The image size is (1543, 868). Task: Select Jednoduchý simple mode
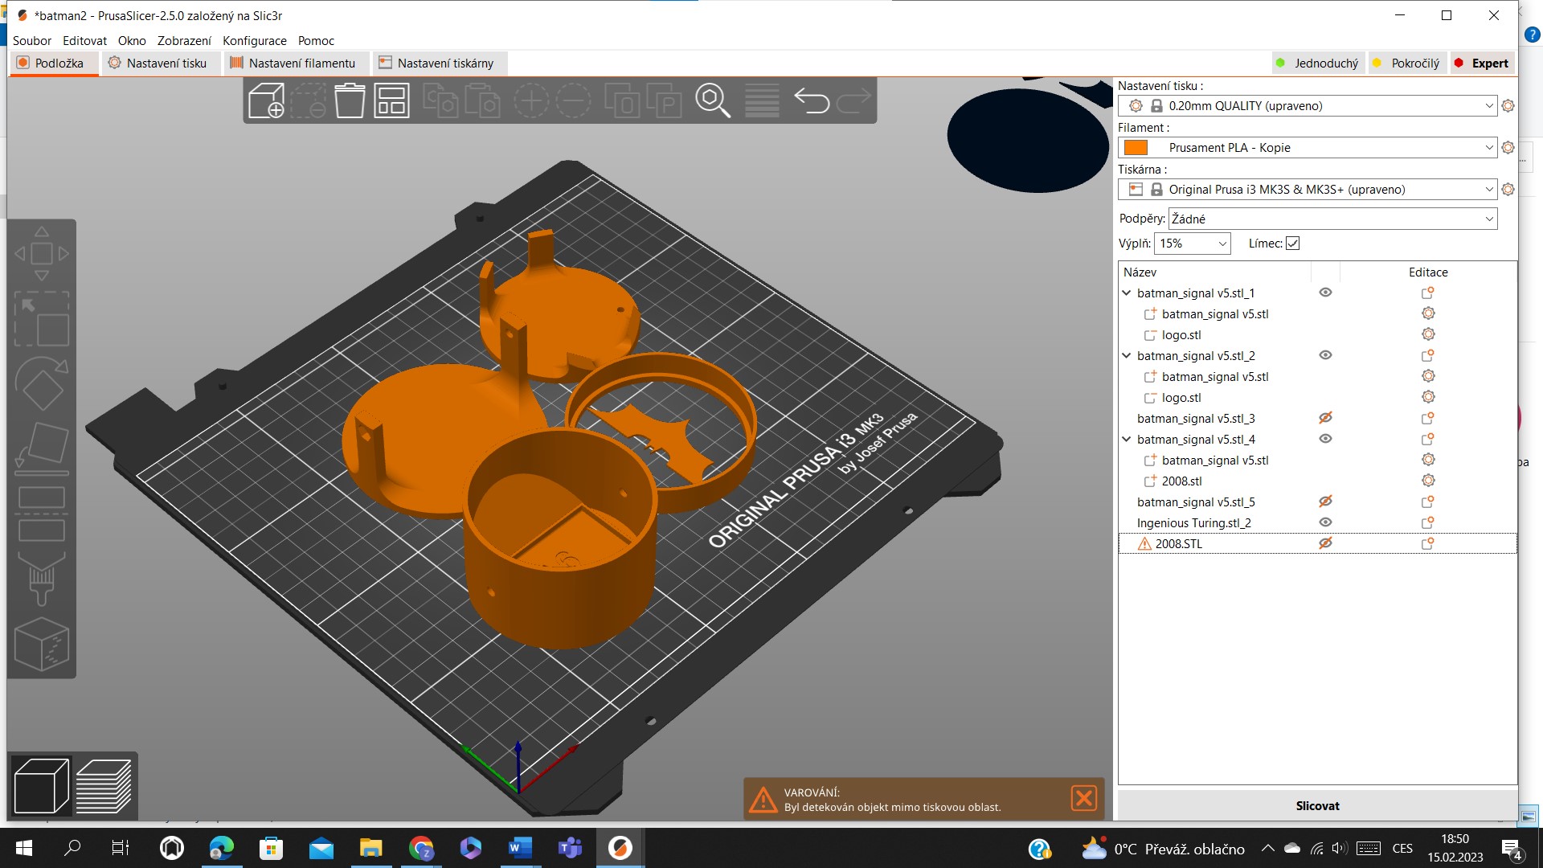point(1318,63)
